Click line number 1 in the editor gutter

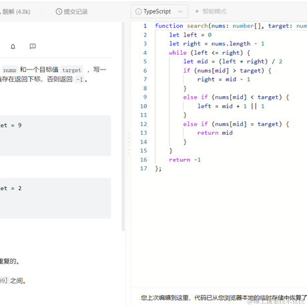(145, 26)
